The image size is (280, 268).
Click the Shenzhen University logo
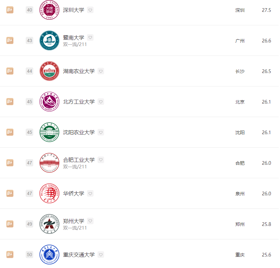pyautogui.click(x=49, y=10)
